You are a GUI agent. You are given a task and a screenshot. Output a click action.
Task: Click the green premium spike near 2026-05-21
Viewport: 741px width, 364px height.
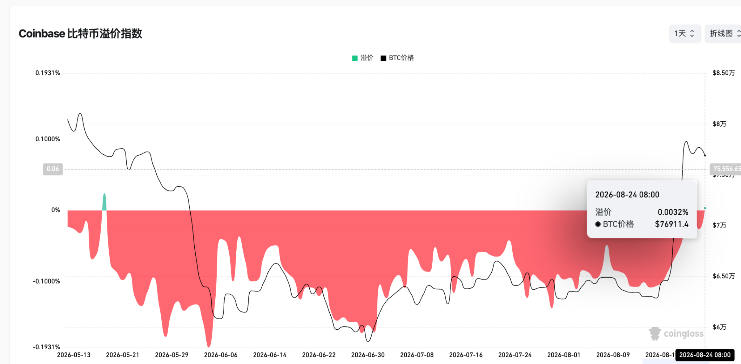coord(104,202)
